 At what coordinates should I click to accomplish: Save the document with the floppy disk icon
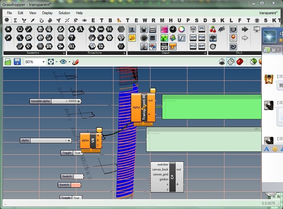(17, 62)
